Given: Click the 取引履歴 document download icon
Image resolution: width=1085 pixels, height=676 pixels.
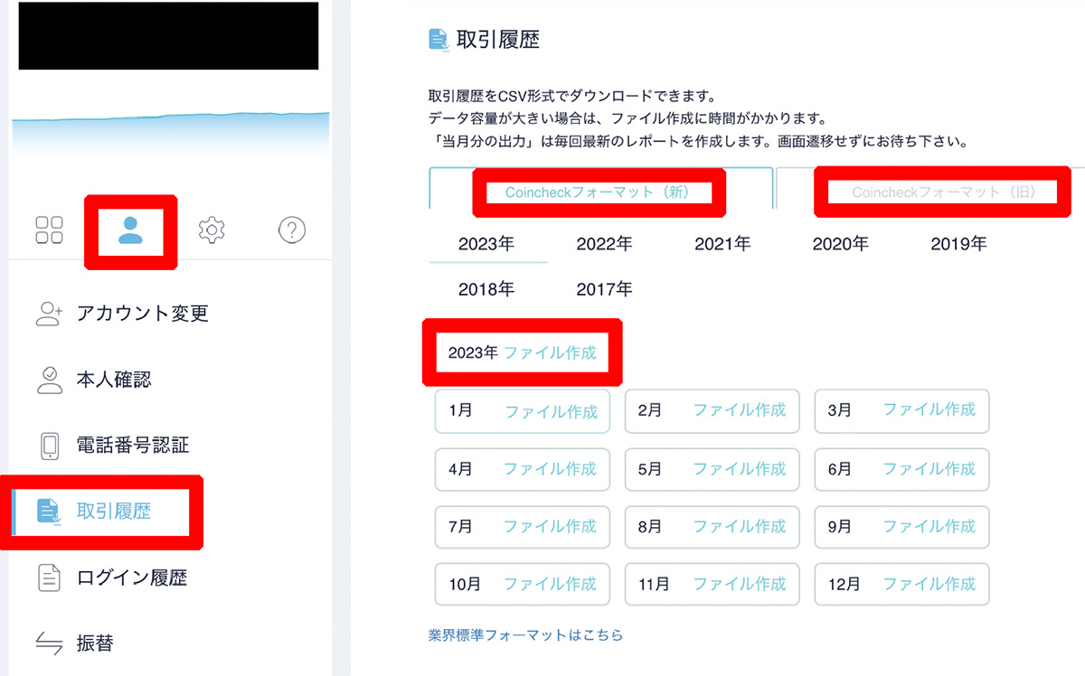Looking at the screenshot, I should tap(48, 512).
